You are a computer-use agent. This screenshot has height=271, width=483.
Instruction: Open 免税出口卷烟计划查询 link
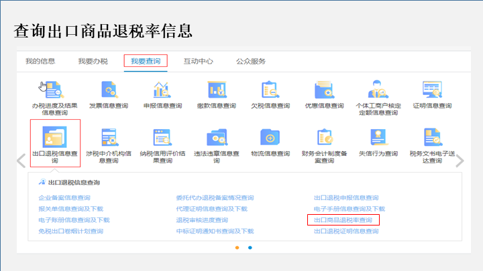(71, 231)
